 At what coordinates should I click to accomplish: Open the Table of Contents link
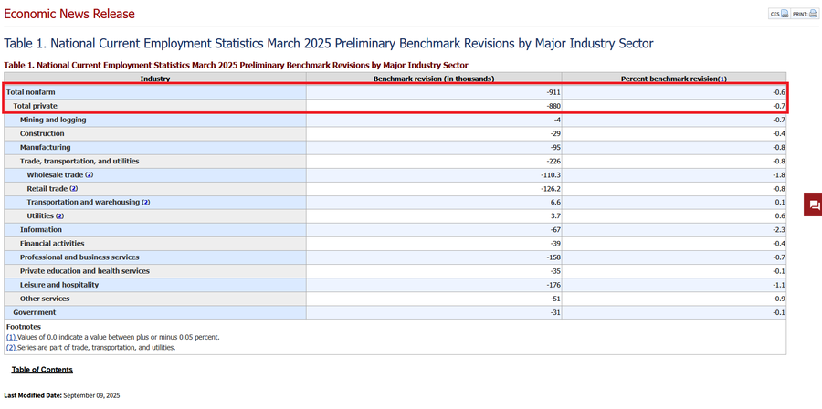pos(42,370)
